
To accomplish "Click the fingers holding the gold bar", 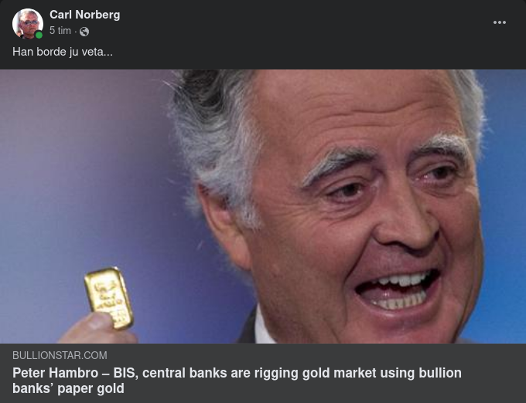I will click(97, 330).
